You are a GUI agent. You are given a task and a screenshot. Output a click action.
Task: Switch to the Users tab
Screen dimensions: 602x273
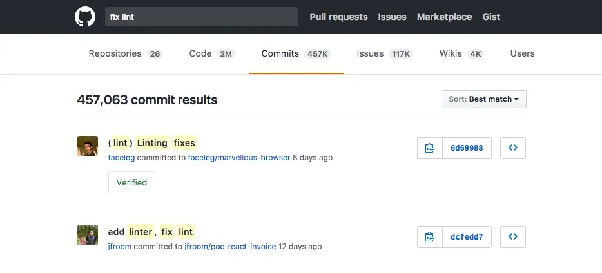[x=522, y=53]
